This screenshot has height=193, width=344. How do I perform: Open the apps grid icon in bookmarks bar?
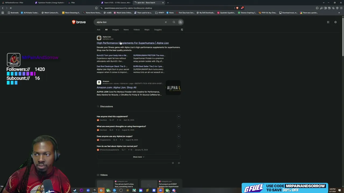click(3, 13)
